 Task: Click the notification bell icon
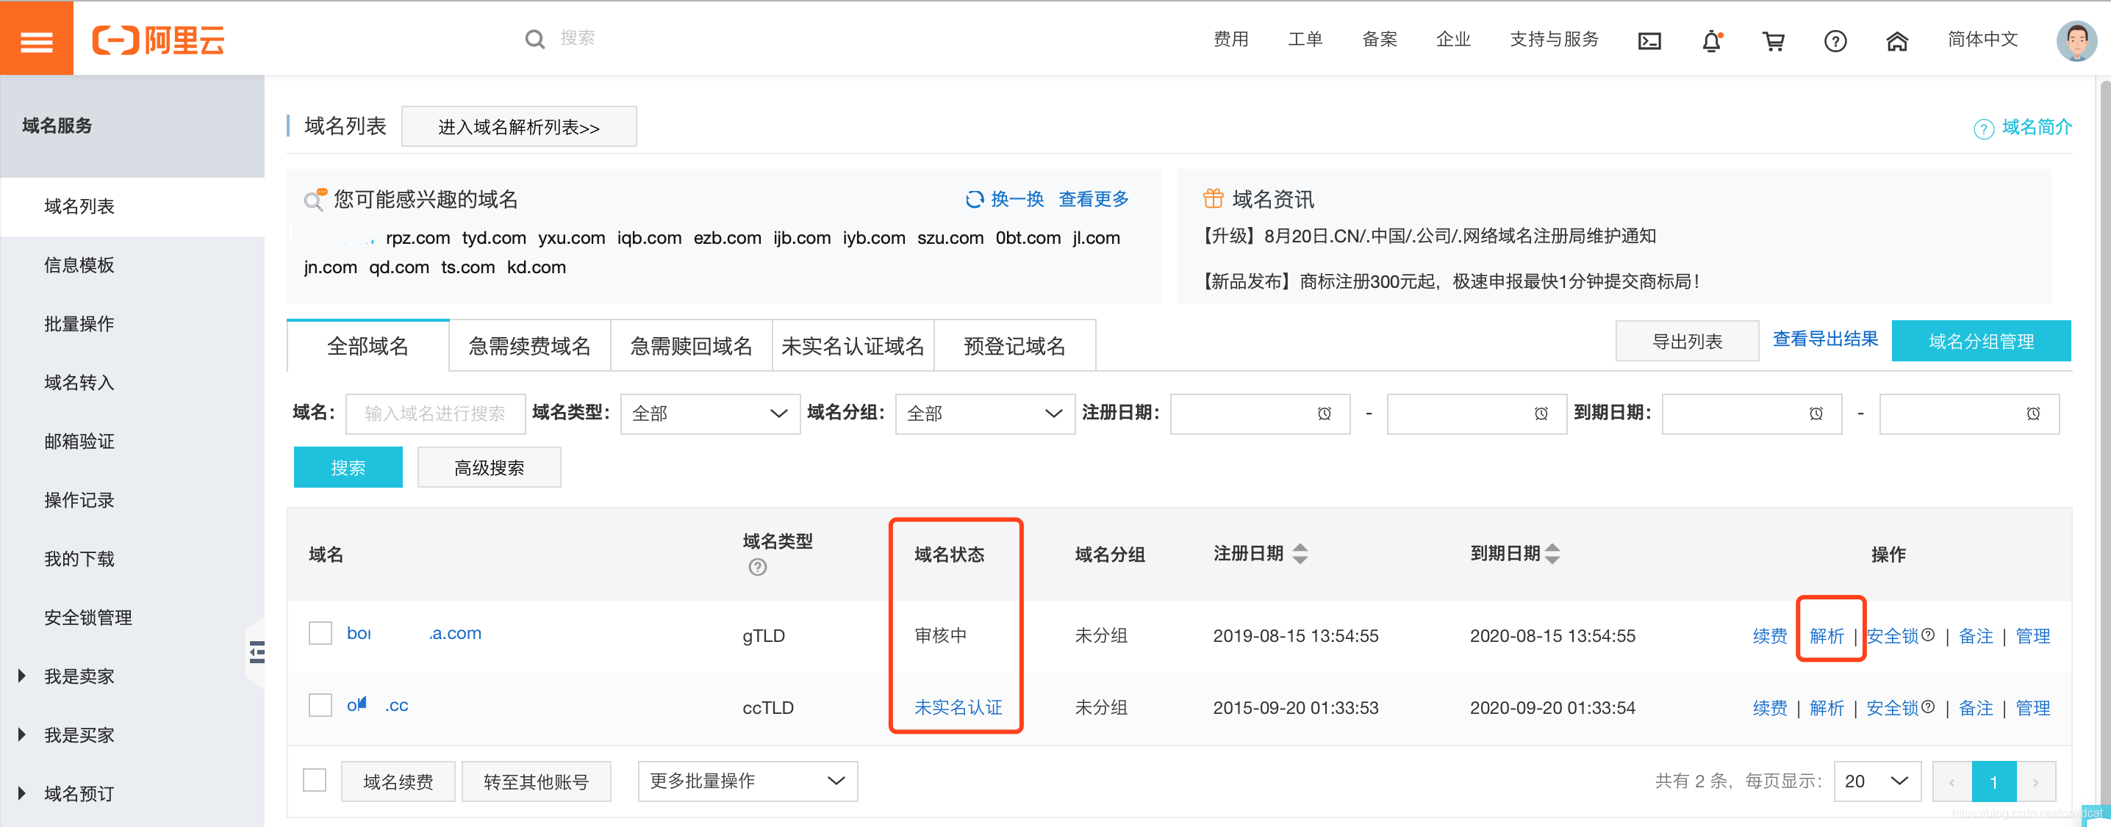pos(1711,40)
